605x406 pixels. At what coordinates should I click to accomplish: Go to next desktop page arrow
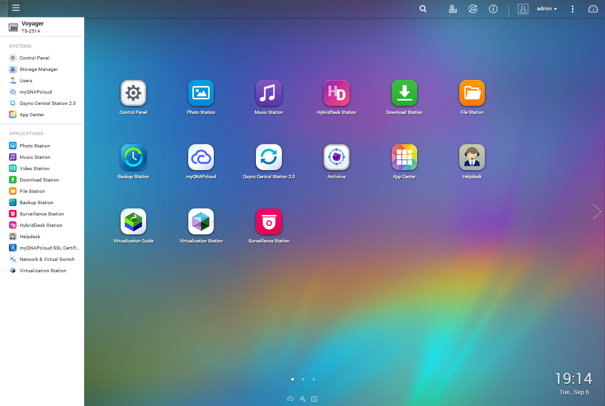pyautogui.click(x=596, y=211)
